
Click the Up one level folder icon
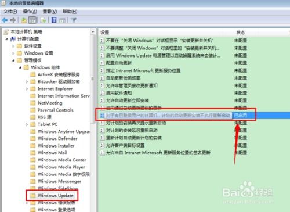24,20
